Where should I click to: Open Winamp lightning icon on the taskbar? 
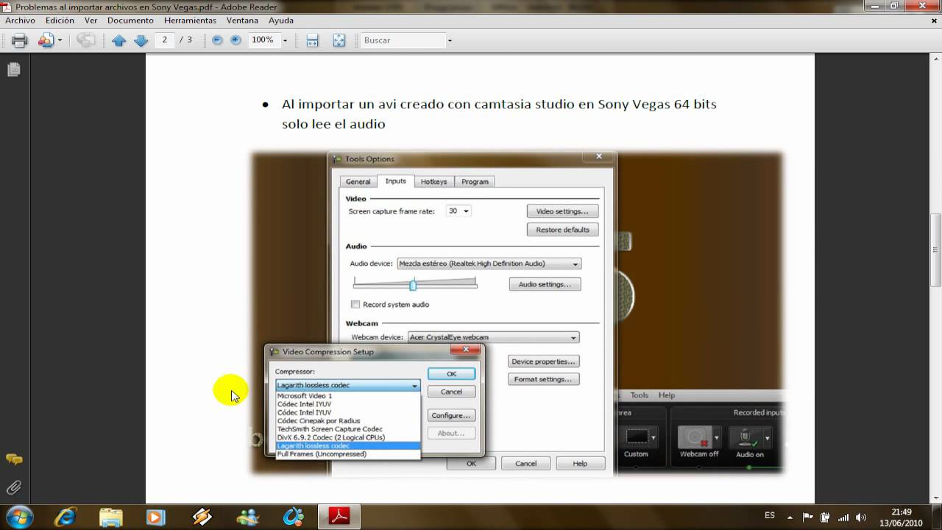pos(202,517)
